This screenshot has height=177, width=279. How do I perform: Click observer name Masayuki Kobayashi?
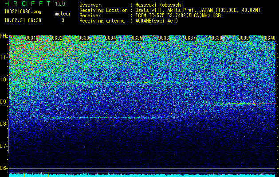pos(159,5)
